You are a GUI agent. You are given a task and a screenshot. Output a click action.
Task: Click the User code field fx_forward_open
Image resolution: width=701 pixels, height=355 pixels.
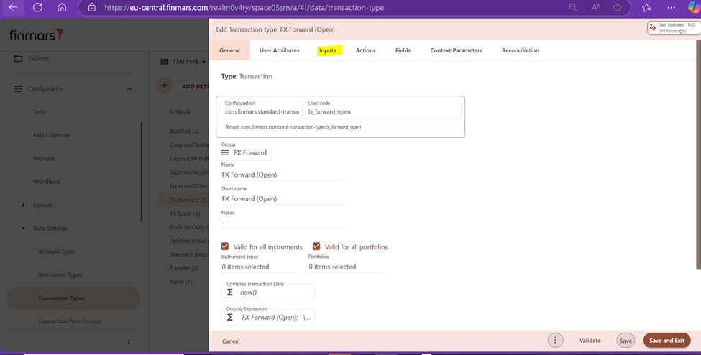click(x=382, y=112)
